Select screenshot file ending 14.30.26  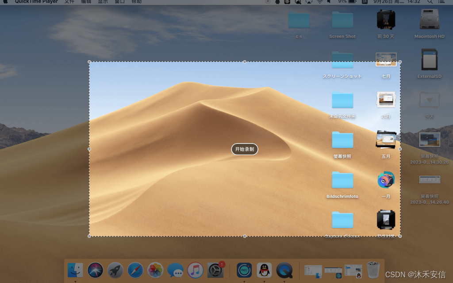(x=429, y=140)
